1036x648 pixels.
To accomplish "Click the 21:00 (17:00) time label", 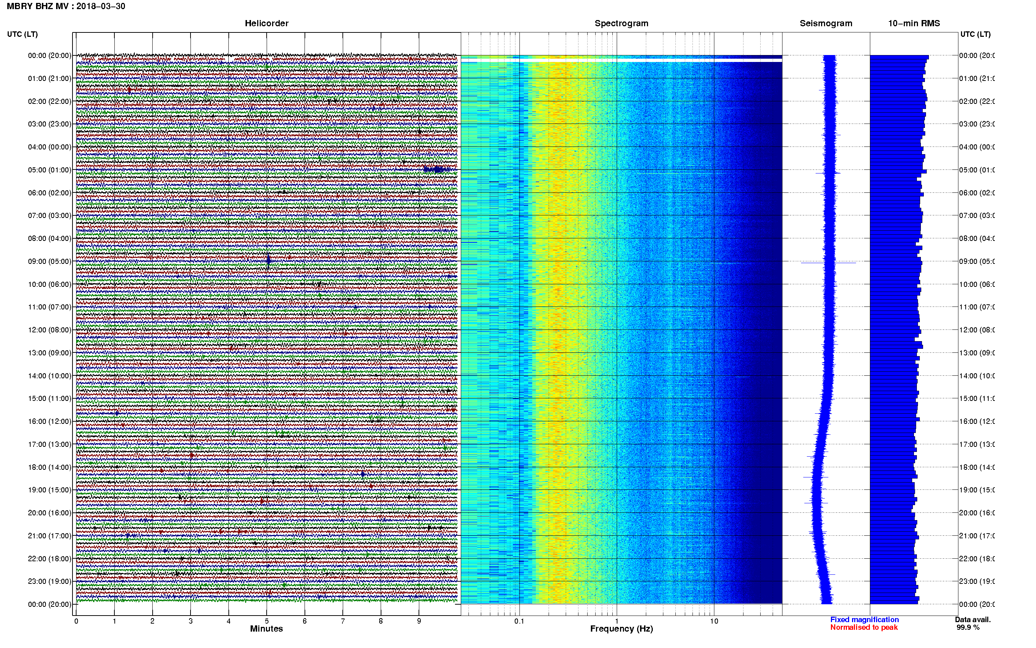I will pos(50,536).
